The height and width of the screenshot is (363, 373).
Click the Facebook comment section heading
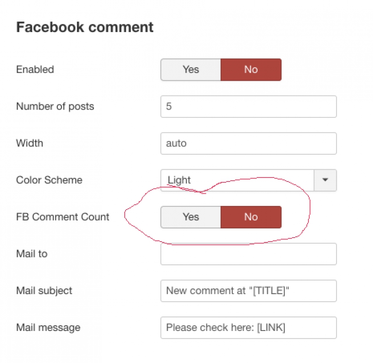(x=85, y=27)
